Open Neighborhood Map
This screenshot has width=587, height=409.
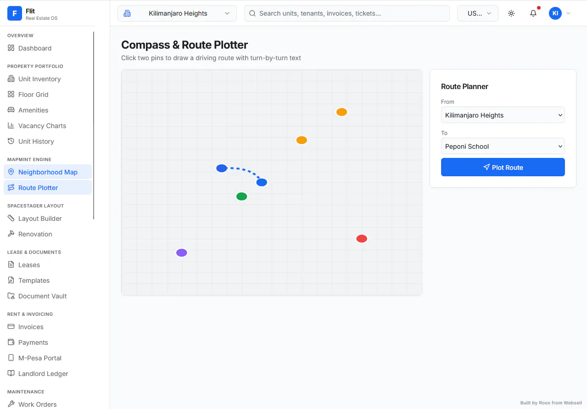[48, 172]
